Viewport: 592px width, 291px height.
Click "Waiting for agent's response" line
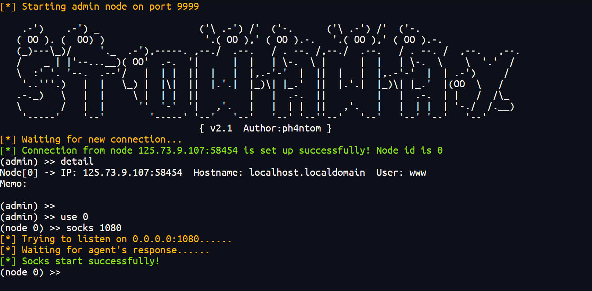click(105, 250)
